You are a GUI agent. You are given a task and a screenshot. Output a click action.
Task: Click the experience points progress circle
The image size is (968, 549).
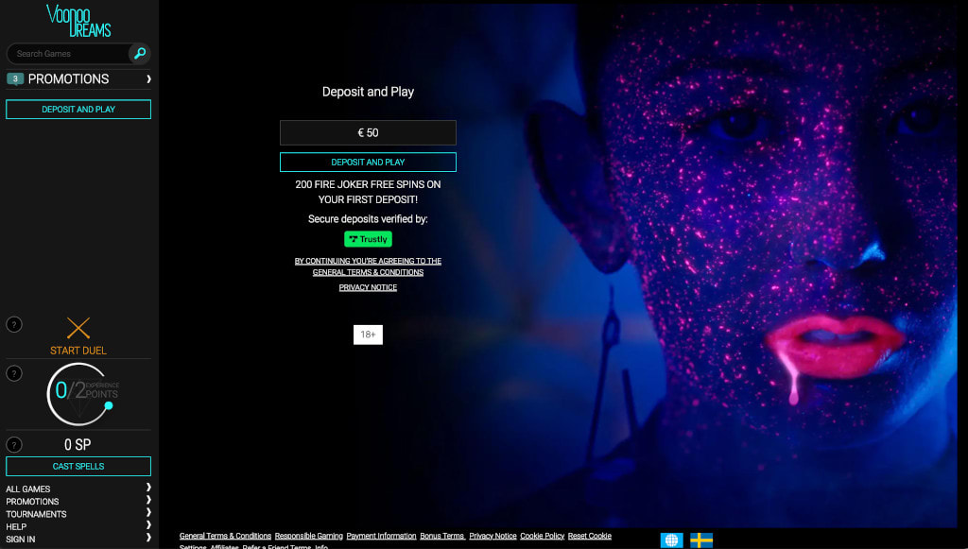coord(80,394)
